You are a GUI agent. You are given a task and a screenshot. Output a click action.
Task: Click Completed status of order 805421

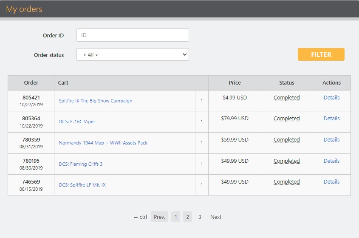click(286, 98)
